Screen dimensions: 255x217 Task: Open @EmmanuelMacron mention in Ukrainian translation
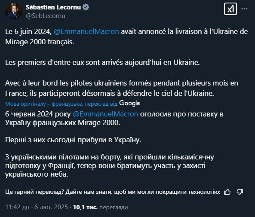105,114
